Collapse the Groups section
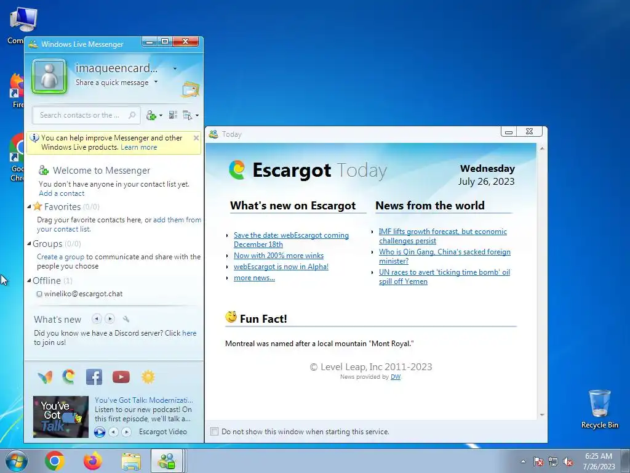Screen dimensions: 630x473 [x=30, y=244]
